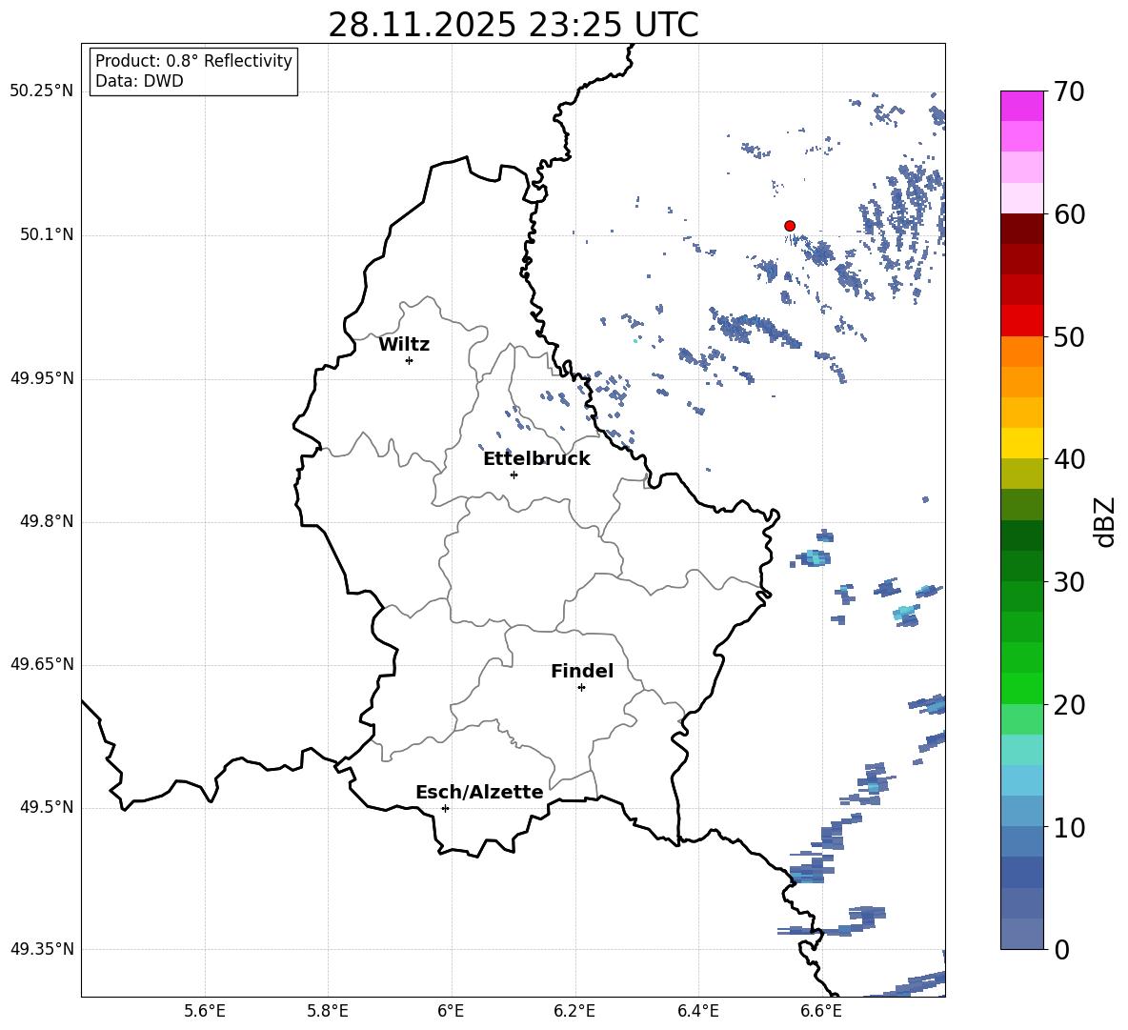Image resolution: width=1128 pixels, height=1030 pixels.
Task: Click the Esch/Alzette label
Action: (479, 792)
